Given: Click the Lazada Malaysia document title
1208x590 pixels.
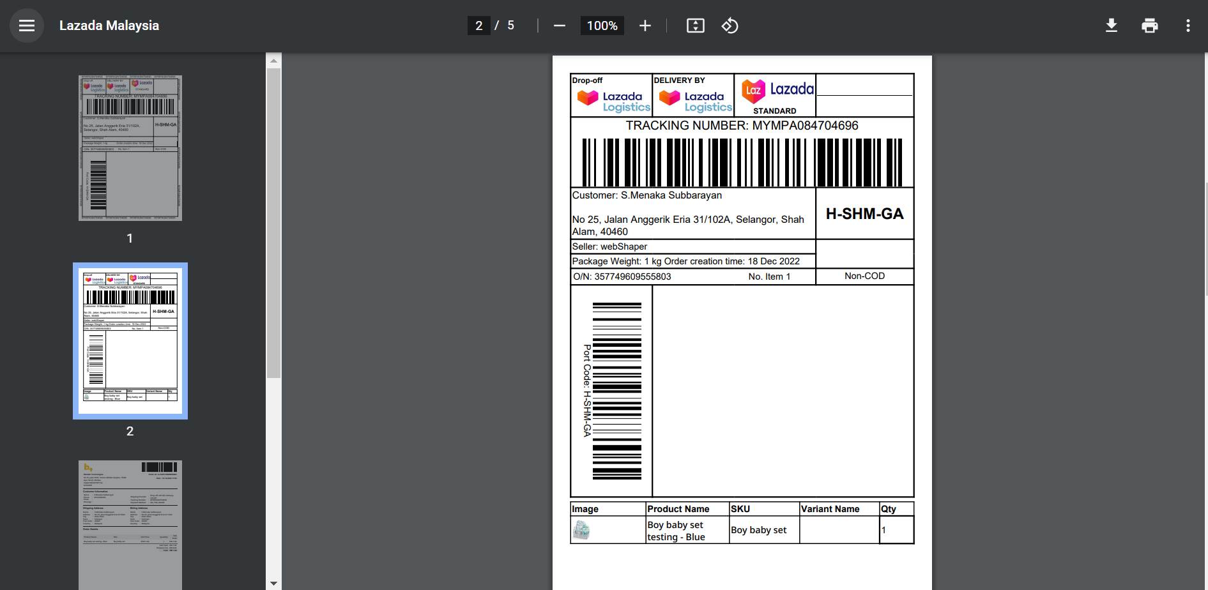Looking at the screenshot, I should (x=109, y=26).
